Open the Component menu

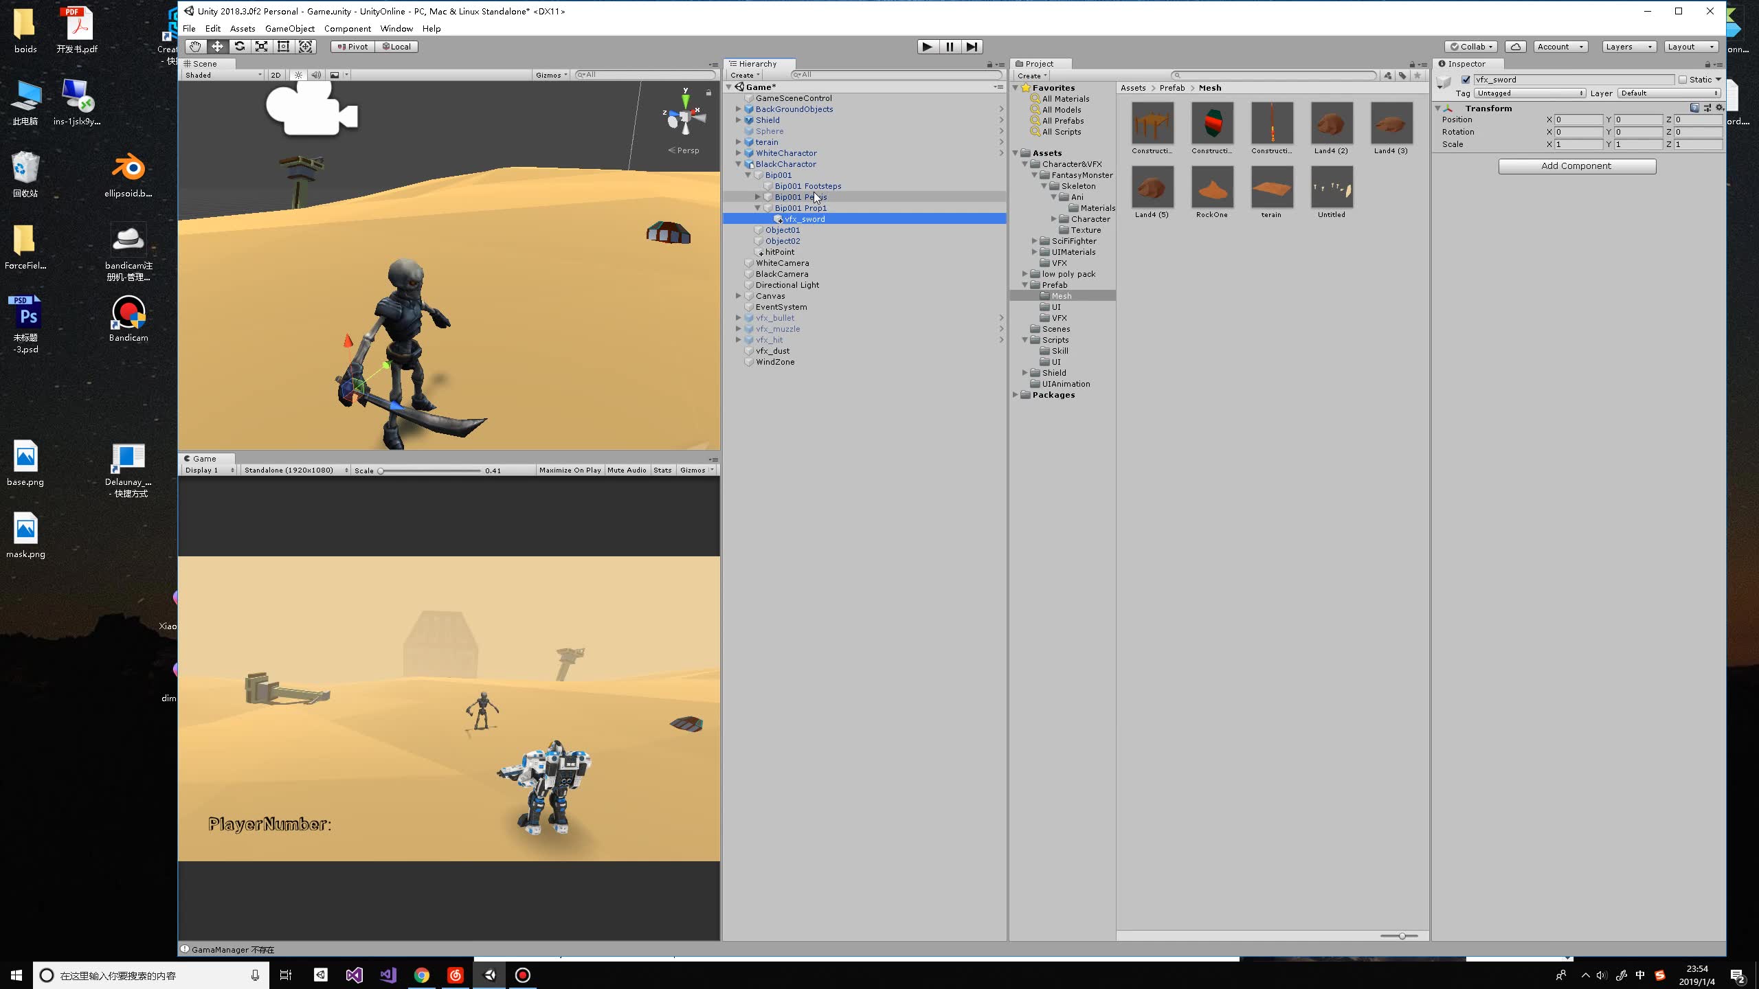[x=347, y=29]
